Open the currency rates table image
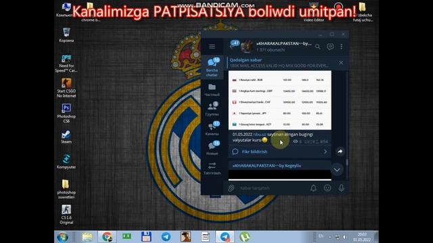 [279, 100]
